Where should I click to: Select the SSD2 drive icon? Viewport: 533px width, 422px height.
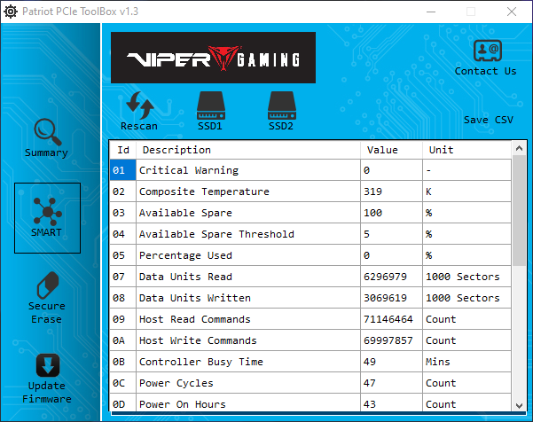point(280,105)
